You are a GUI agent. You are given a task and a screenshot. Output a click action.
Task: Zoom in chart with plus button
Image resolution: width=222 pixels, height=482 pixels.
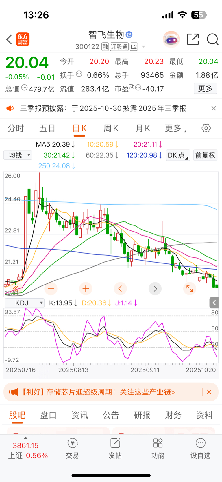tap(86, 289)
